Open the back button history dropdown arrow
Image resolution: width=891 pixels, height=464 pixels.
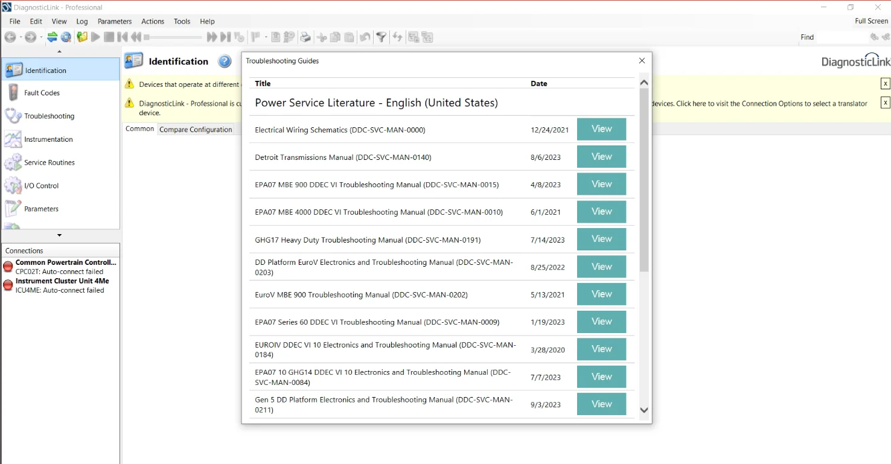click(21, 37)
